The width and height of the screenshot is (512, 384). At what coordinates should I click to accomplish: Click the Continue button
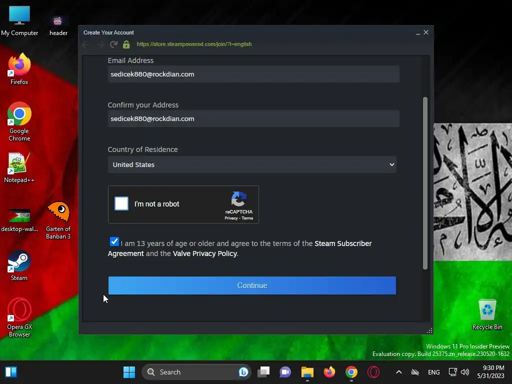[x=252, y=285]
